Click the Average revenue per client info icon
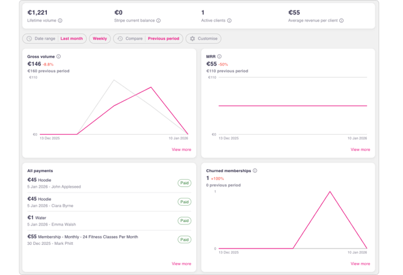The width and height of the screenshot is (403, 275). tap(342, 20)
